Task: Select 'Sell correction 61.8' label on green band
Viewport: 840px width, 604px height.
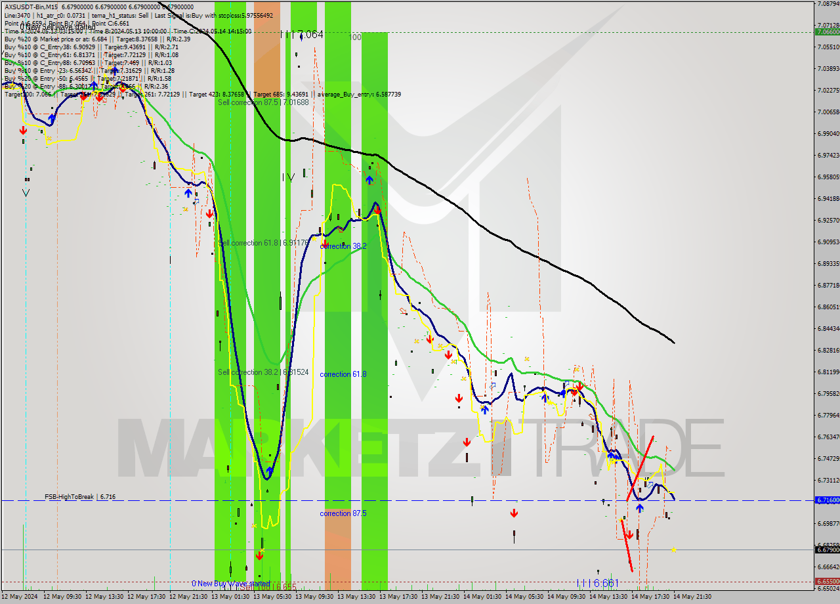Action: point(262,243)
